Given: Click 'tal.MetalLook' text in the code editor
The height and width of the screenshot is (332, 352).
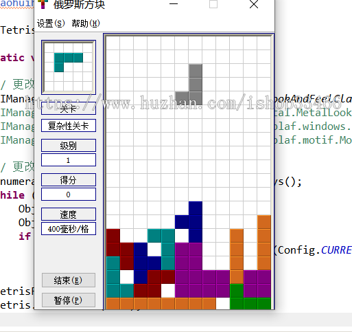Looking at the screenshot, I should pos(313,113).
